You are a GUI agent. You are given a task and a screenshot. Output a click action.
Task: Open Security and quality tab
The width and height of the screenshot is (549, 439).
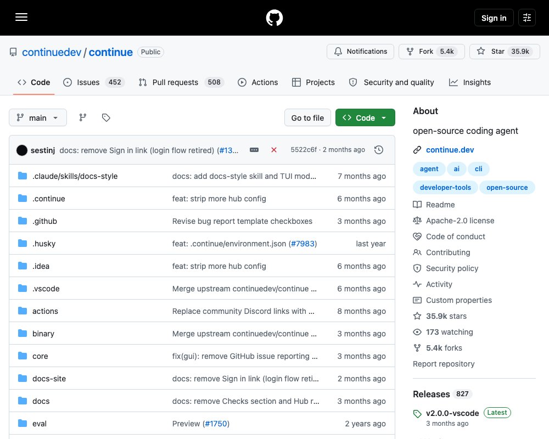pos(391,82)
